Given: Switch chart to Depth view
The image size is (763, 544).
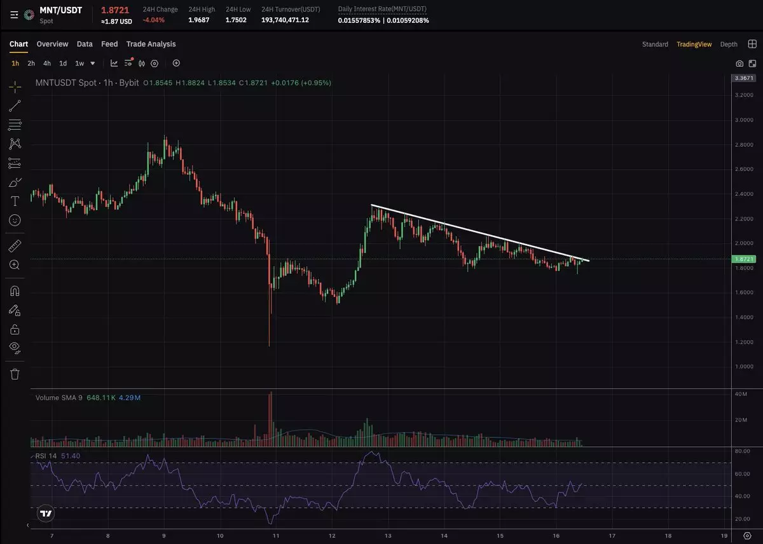Looking at the screenshot, I should coord(729,44).
